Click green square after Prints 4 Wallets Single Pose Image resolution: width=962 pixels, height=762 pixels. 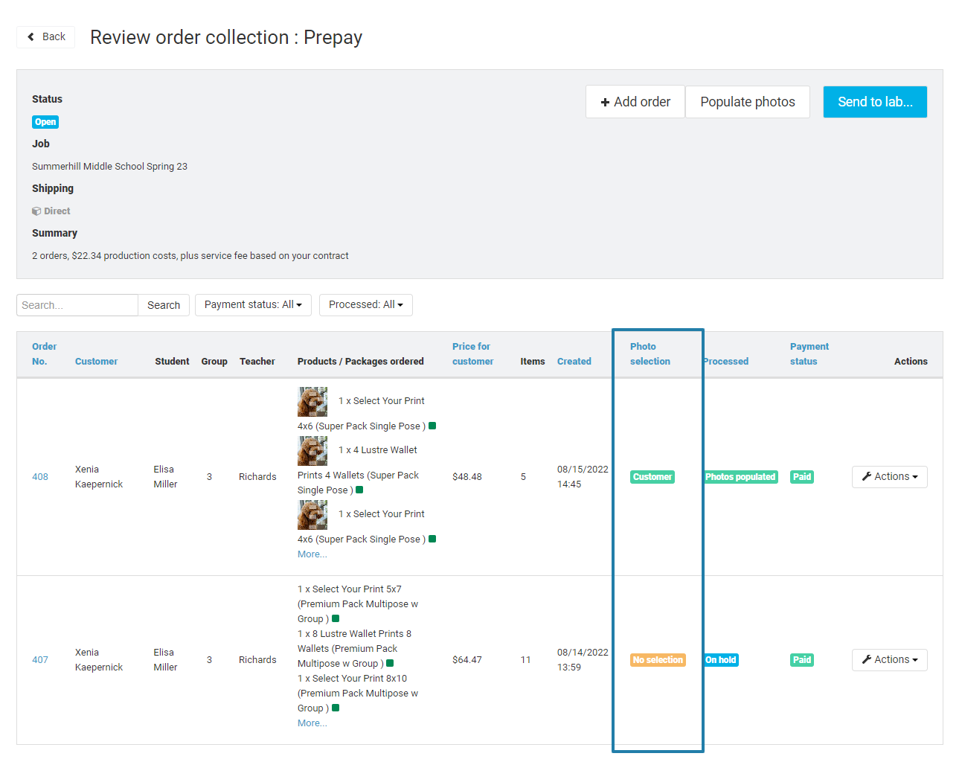359,490
